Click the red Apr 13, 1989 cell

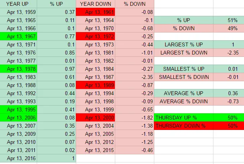[x=96, y=85]
